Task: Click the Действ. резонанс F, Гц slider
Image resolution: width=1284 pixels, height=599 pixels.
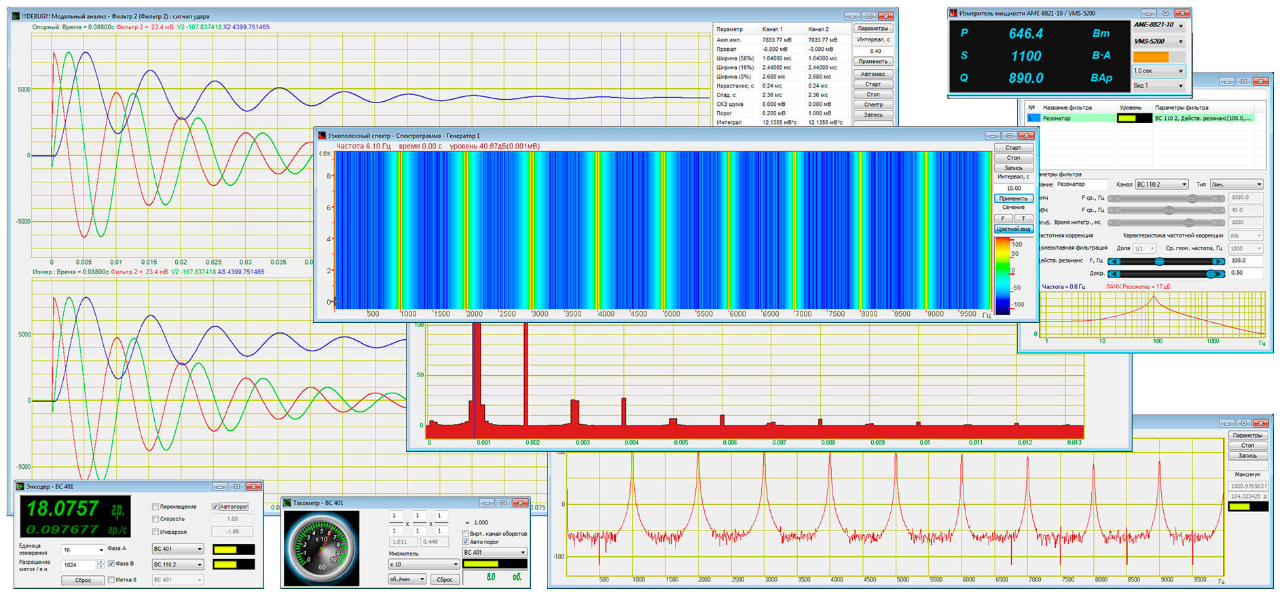Action: (1166, 261)
